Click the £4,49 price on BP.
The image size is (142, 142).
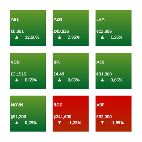click(59, 74)
